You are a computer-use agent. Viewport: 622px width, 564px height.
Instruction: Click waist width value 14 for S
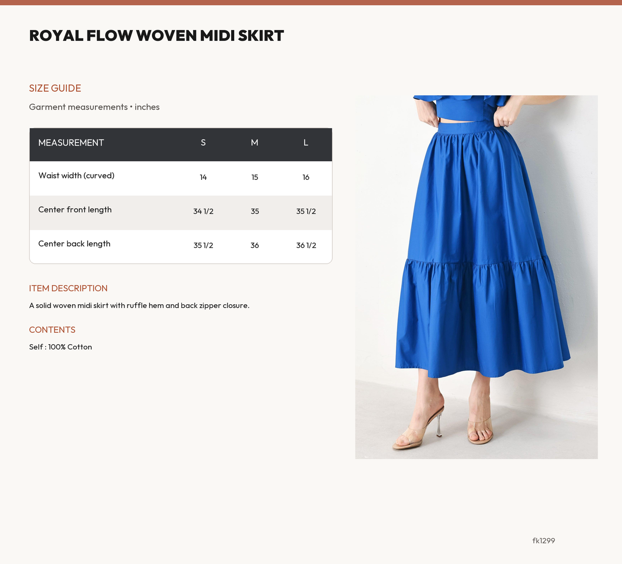[203, 177]
